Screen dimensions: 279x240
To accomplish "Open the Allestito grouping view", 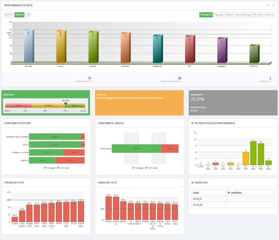I will click(229, 15).
